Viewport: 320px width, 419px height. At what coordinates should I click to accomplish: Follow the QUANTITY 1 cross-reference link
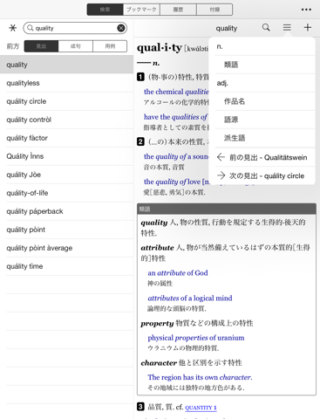[201, 408]
